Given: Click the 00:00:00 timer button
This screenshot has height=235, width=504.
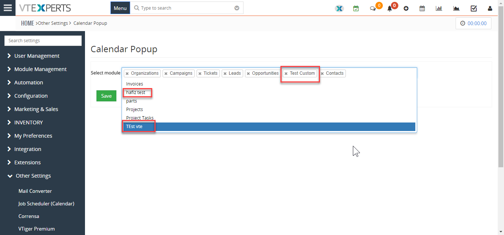Looking at the screenshot, I should pos(473,23).
